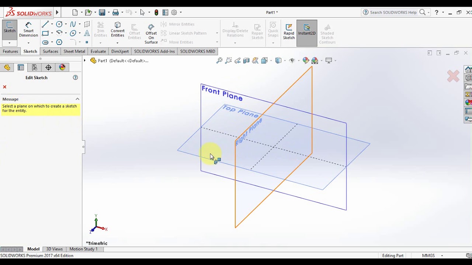Open the DisplayManager tab
The height and width of the screenshot is (265, 472).
tap(62, 67)
